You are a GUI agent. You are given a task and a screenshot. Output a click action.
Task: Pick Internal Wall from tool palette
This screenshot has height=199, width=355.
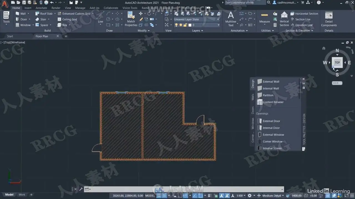pos(268,88)
